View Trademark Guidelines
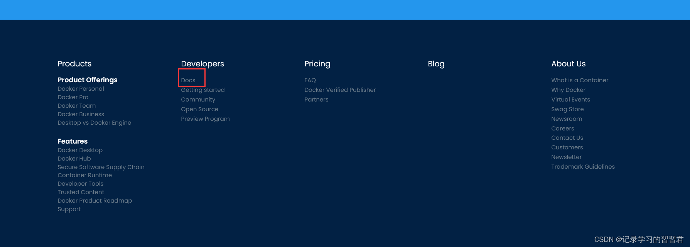 point(583,167)
